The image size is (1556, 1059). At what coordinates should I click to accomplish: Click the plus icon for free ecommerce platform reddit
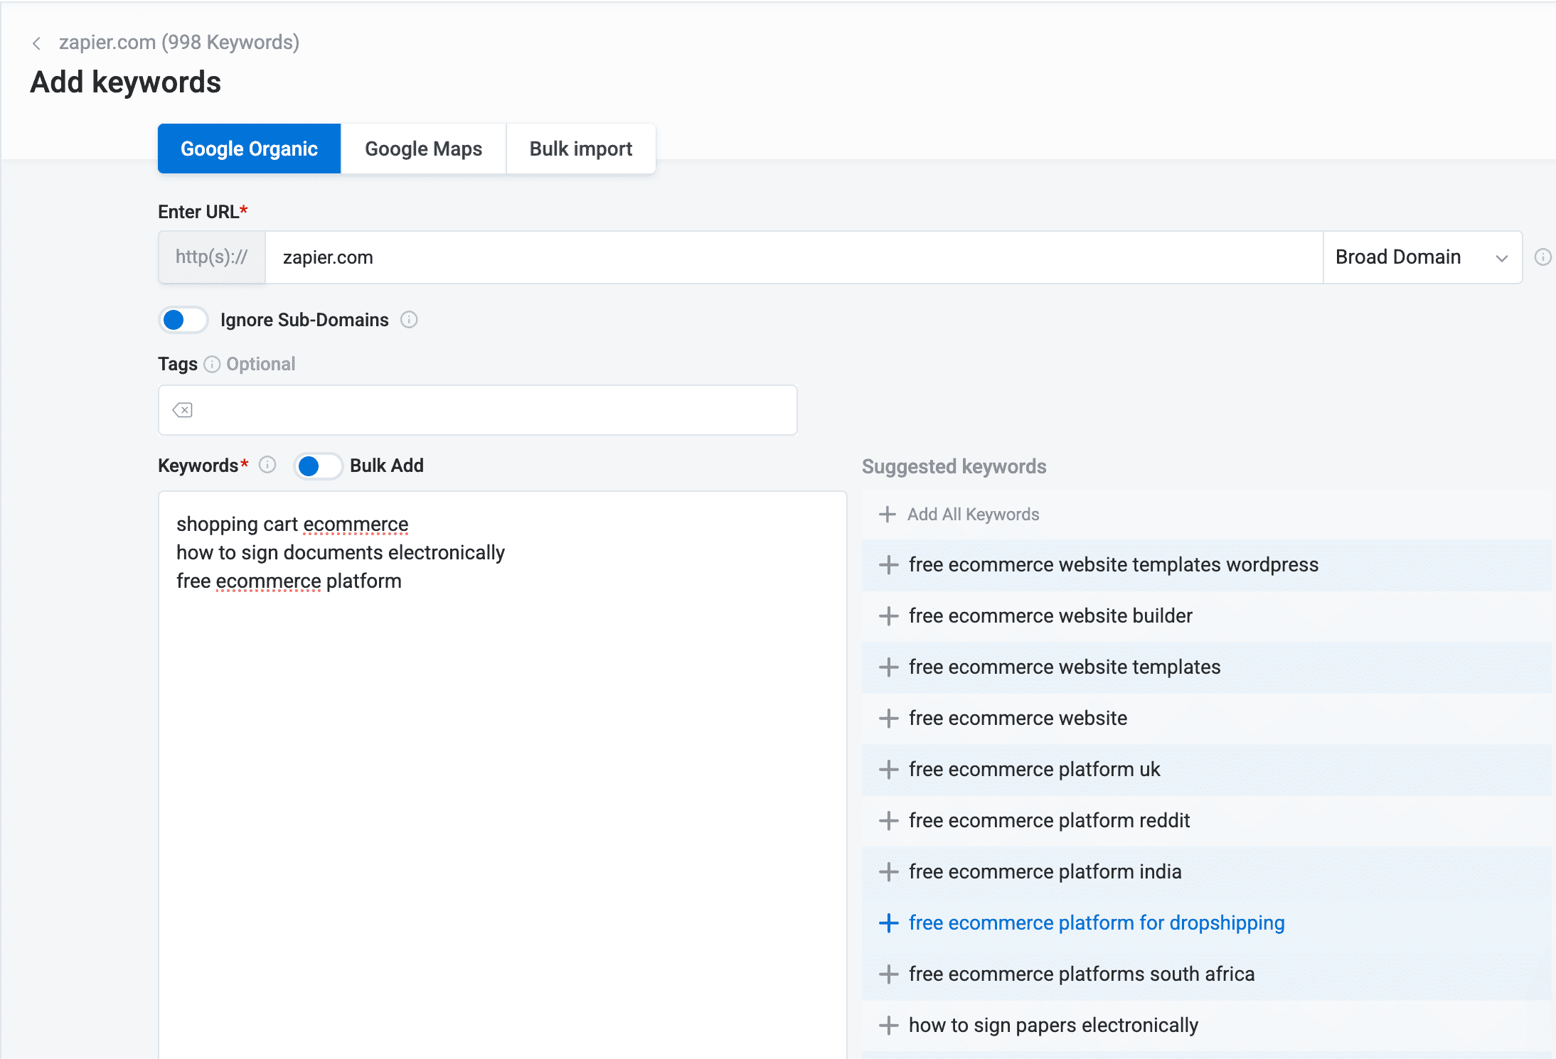click(x=888, y=820)
